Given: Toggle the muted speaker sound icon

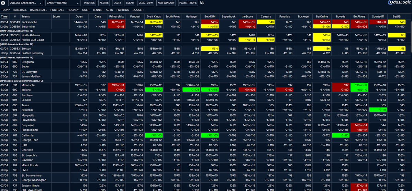Looking at the screenshot, I should 202,3.
